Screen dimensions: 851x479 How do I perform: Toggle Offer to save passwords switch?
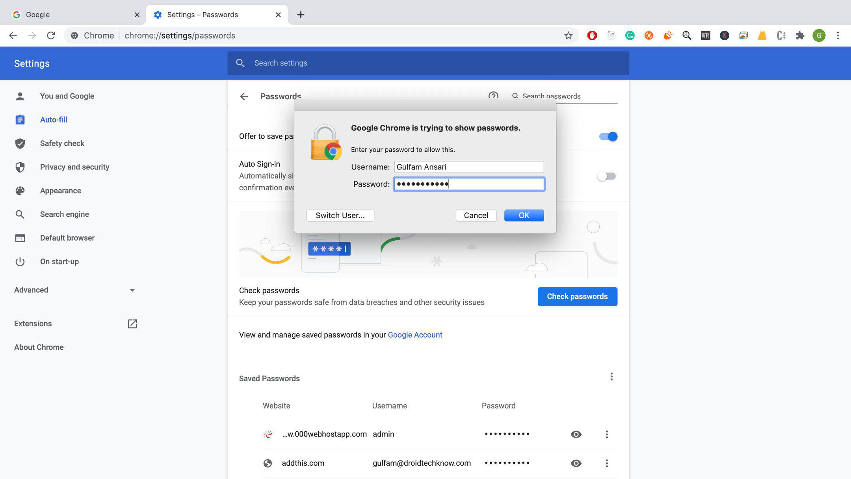click(x=608, y=136)
